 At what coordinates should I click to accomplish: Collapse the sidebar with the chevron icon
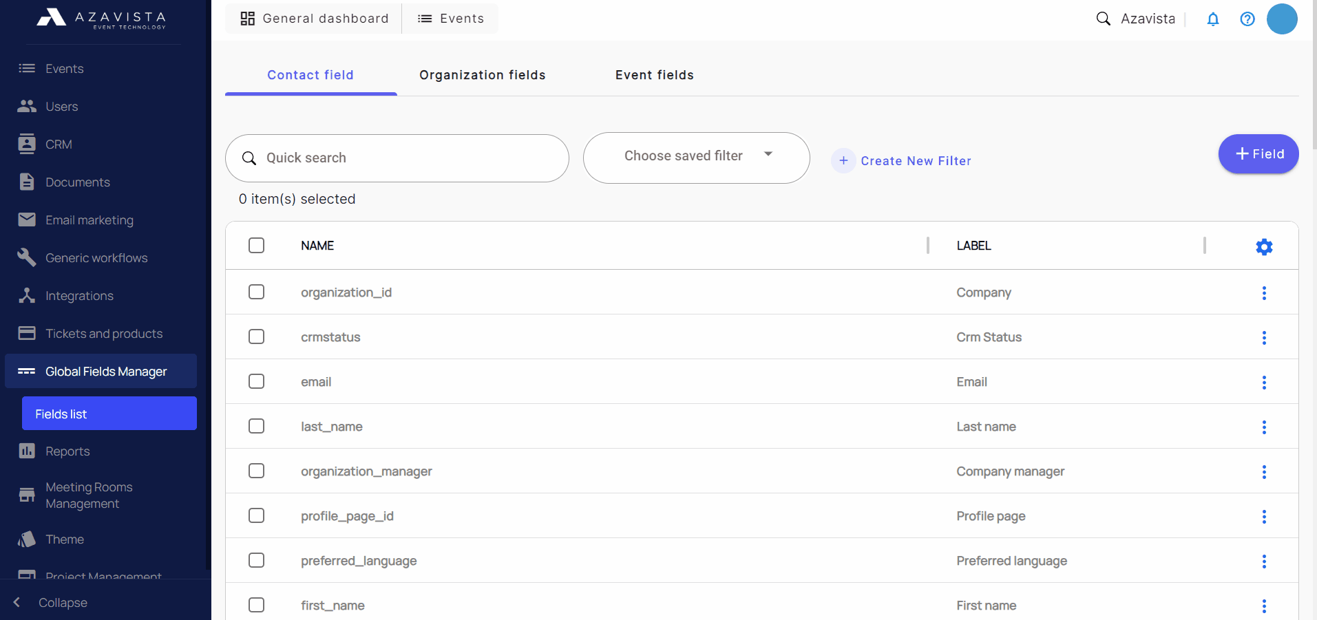(x=17, y=602)
